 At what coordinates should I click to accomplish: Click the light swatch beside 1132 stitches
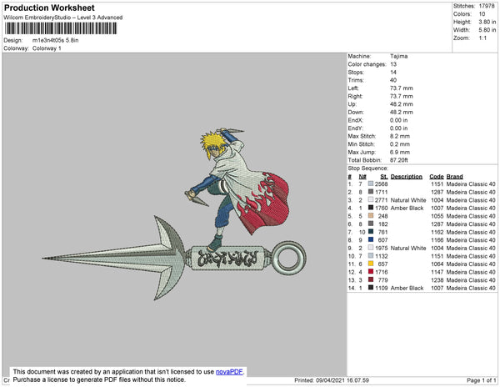371,255
